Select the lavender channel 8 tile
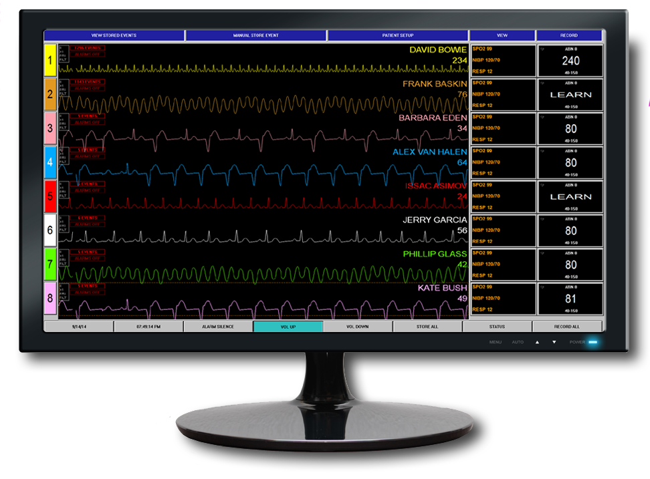This screenshot has width=650, height=479. point(50,298)
